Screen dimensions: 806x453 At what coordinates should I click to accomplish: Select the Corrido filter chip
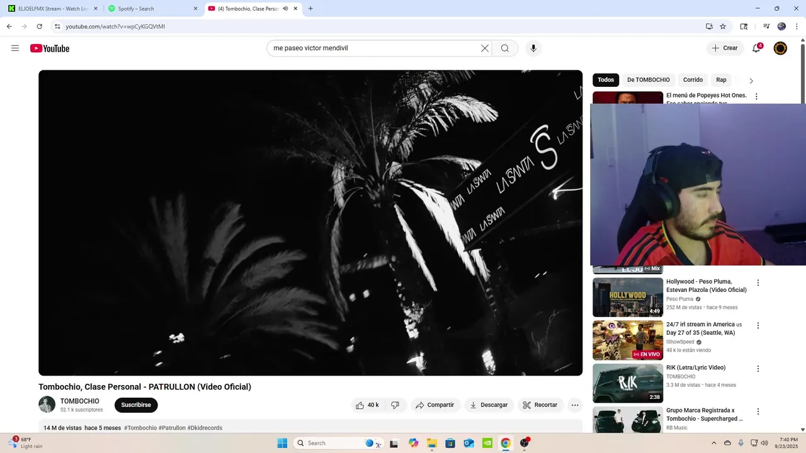click(x=693, y=80)
